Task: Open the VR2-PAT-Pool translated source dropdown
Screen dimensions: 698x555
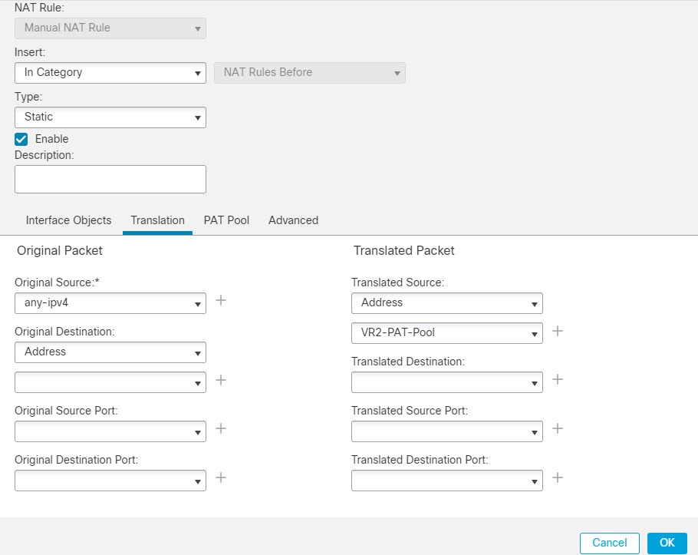Action: [x=447, y=332]
